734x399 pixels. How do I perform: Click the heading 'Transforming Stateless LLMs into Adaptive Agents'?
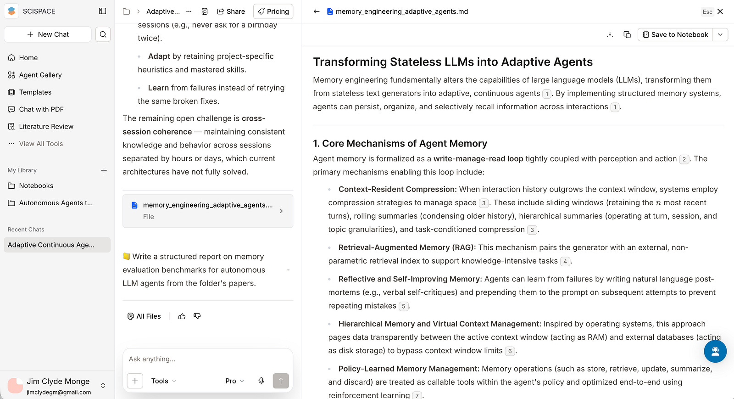[x=453, y=62]
